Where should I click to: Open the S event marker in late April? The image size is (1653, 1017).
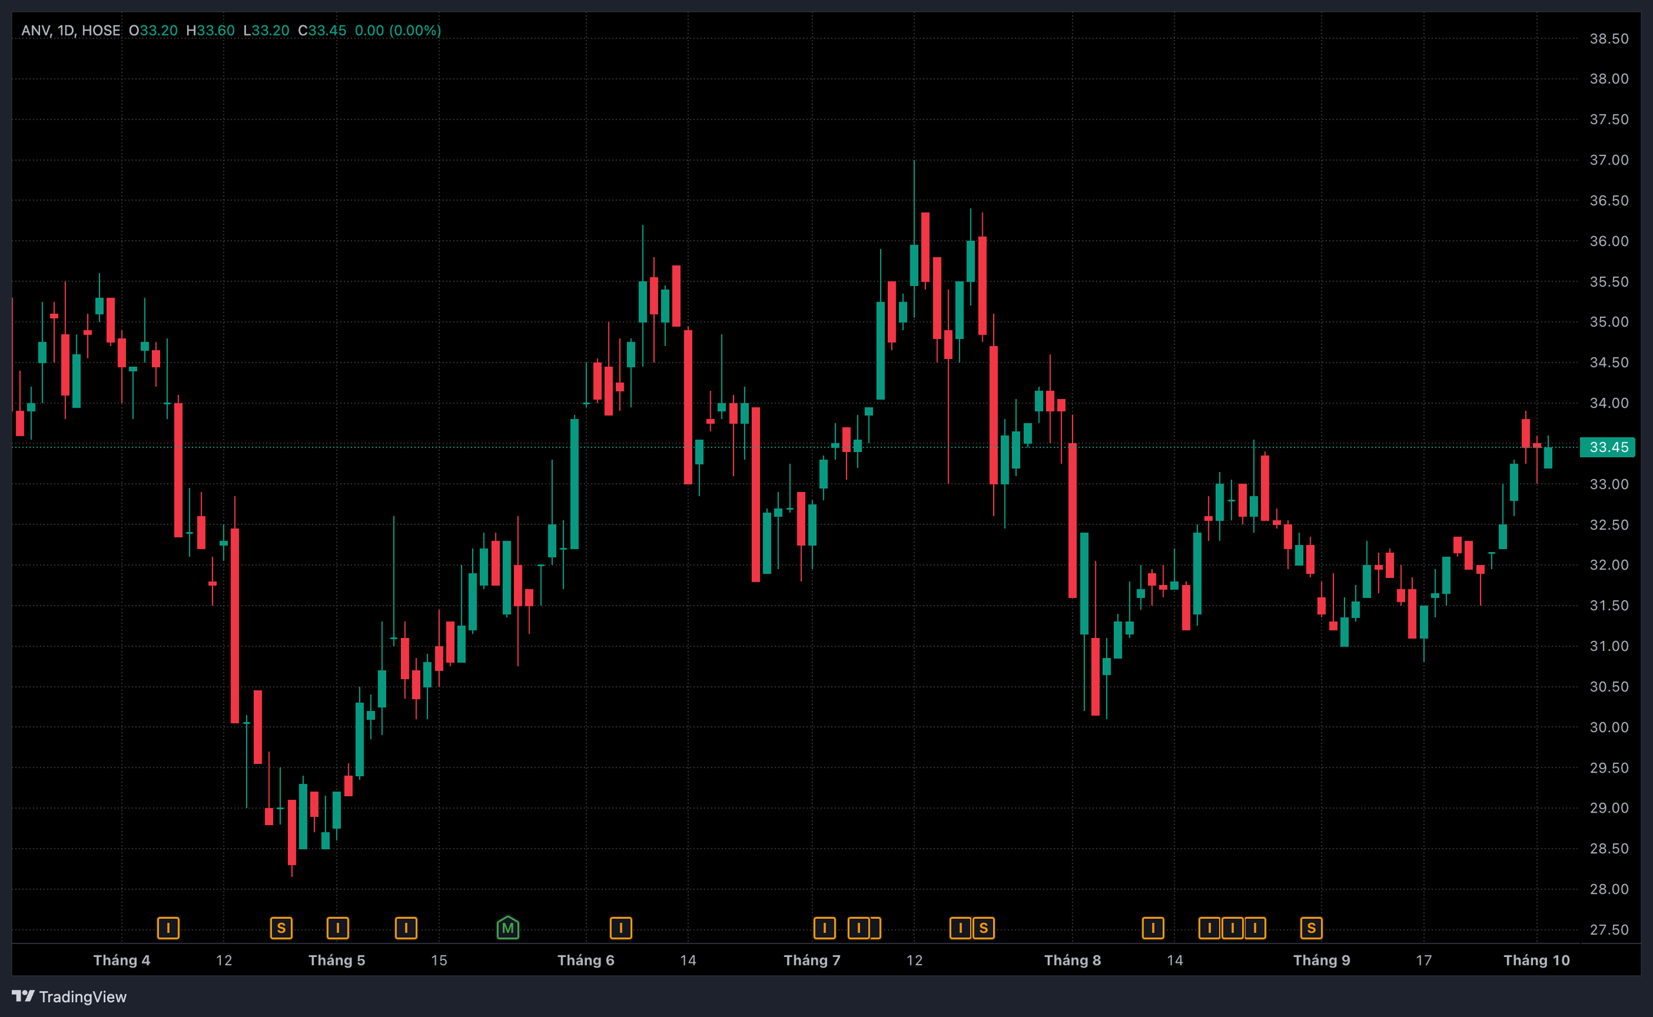[281, 929]
